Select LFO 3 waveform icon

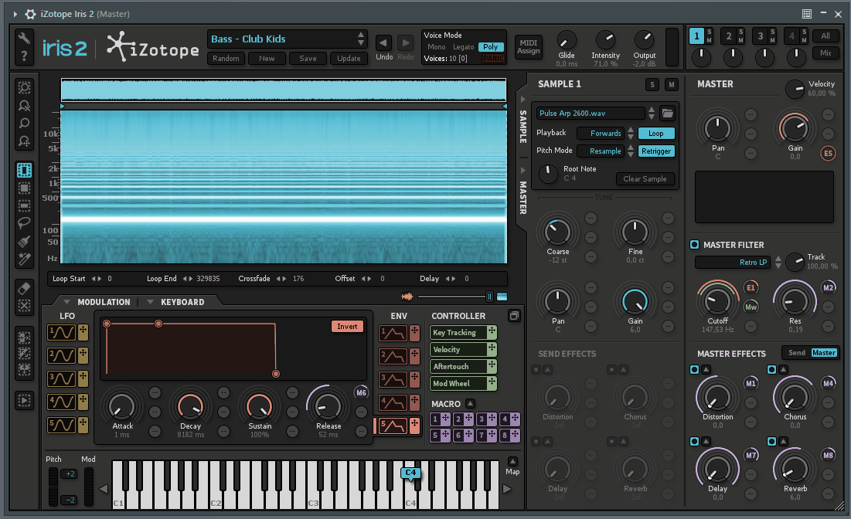point(61,378)
